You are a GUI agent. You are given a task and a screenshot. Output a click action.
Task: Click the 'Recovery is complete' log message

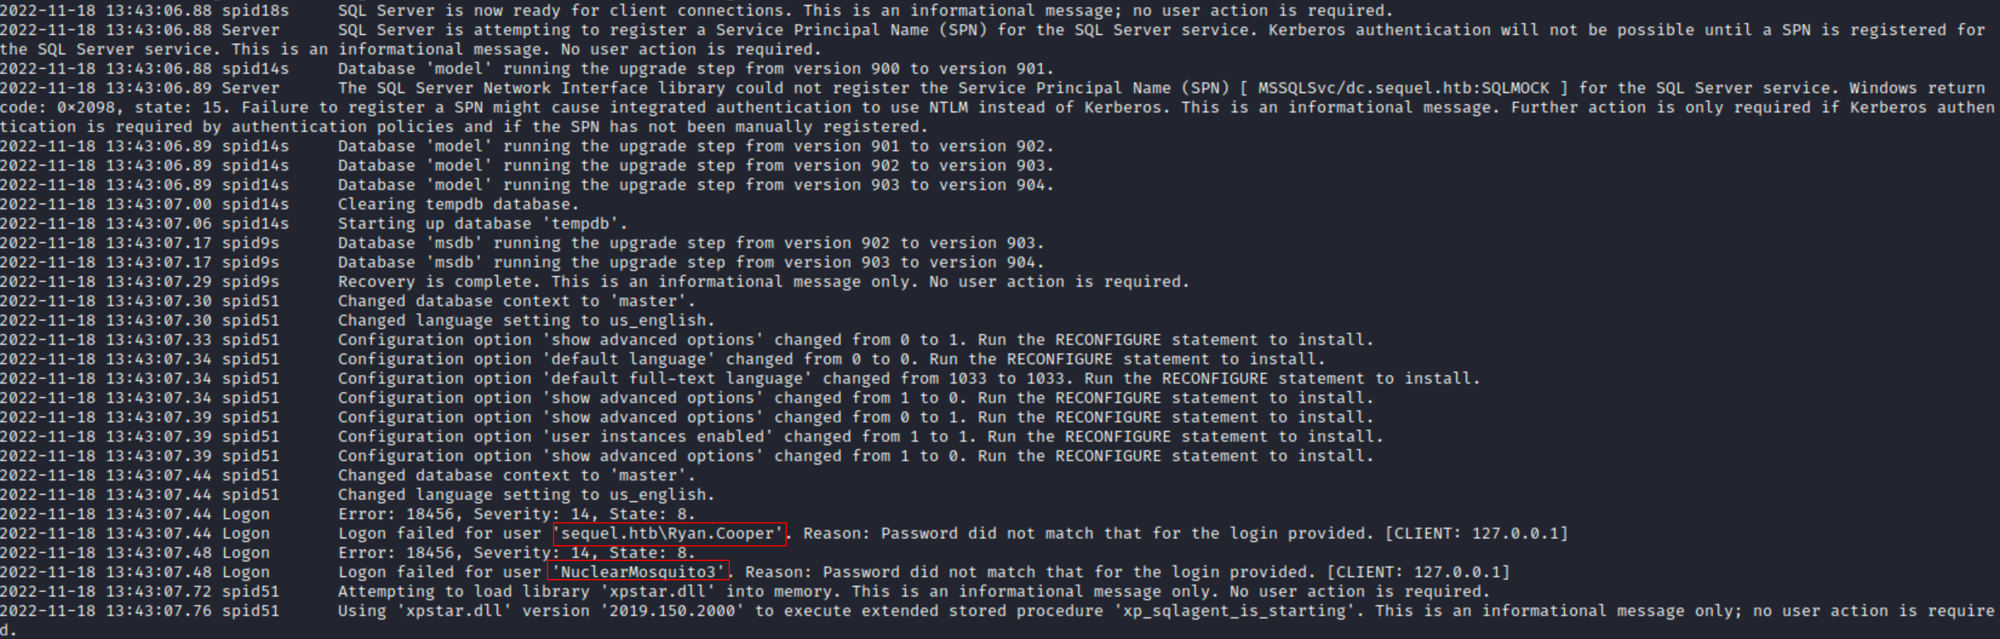point(763,281)
